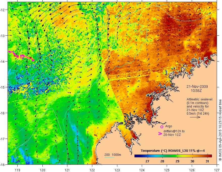This screenshot has width=222, height=172.
Task: Click the color bar tick label '31'
Action: click(x=207, y=161)
